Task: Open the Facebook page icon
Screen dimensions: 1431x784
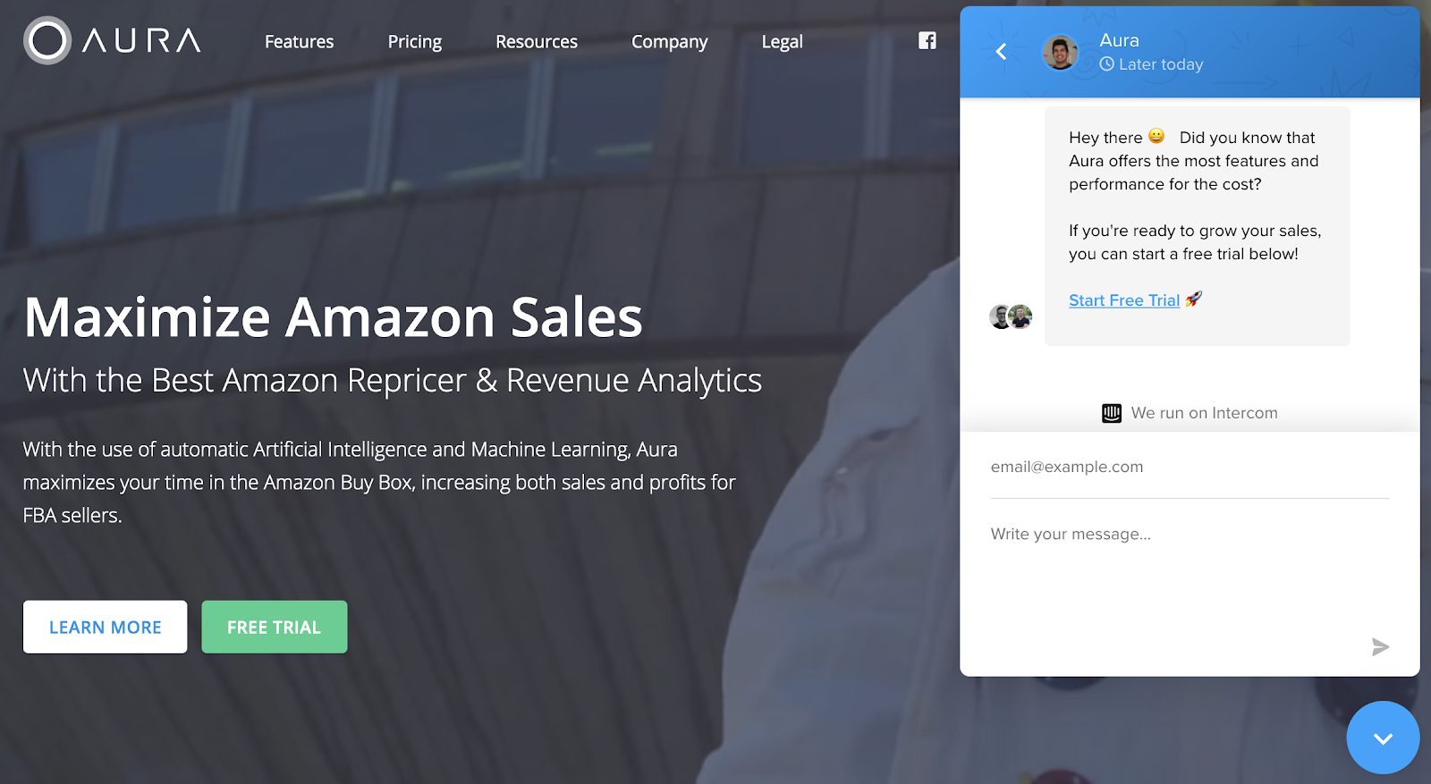Action: point(927,40)
